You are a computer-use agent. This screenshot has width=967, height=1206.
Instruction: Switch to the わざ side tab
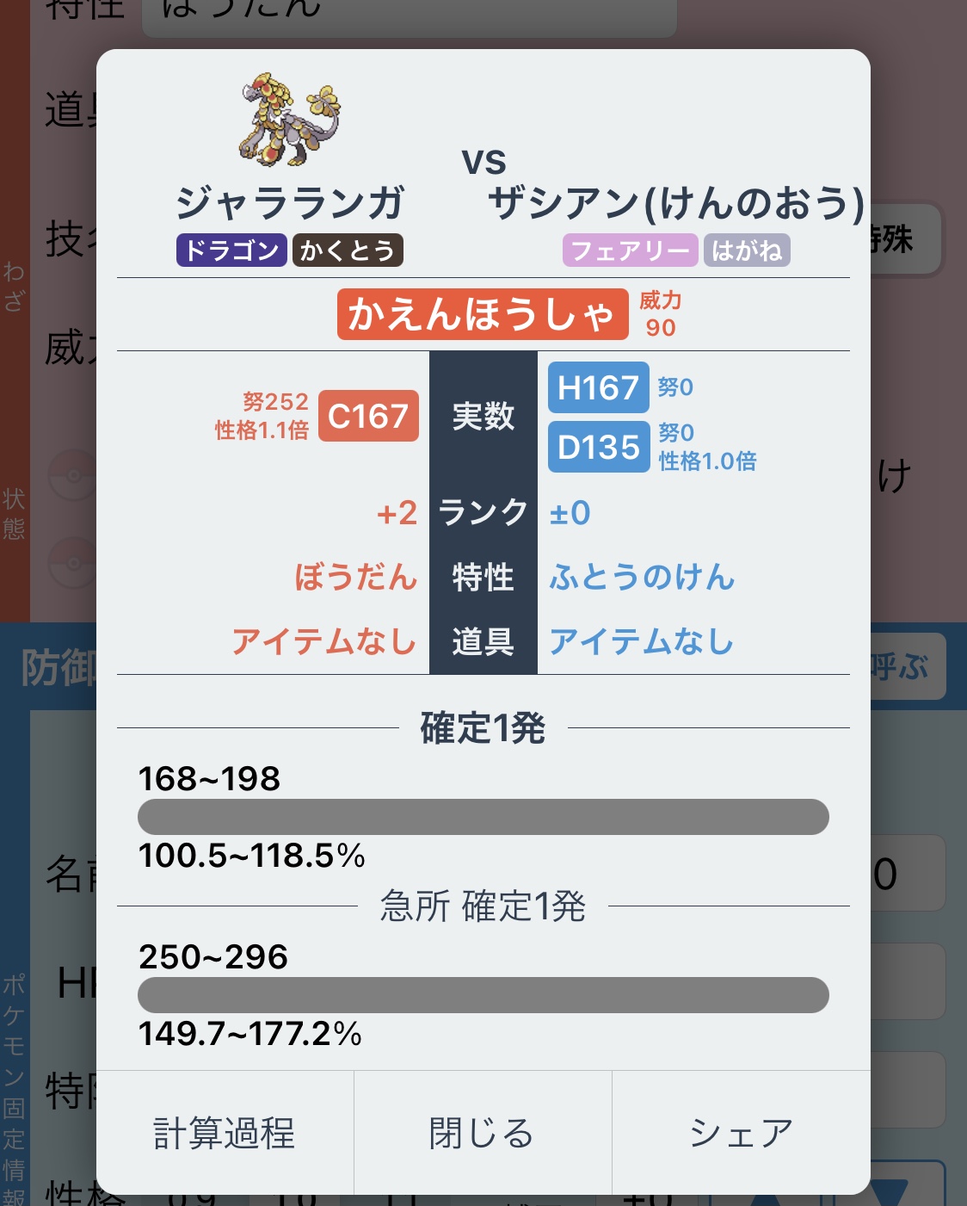point(14,287)
